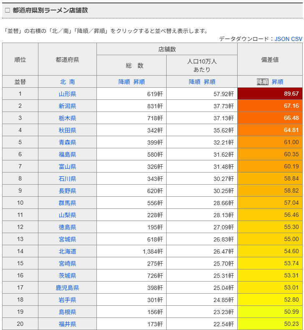304x330 pixels.
Task: Select the 831軒 total count cell
Action: [132, 106]
